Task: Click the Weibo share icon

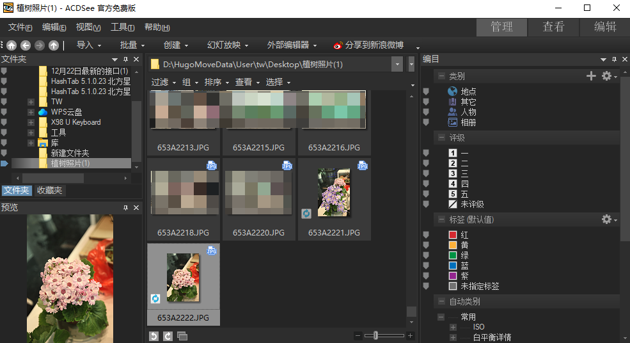Action: click(338, 45)
